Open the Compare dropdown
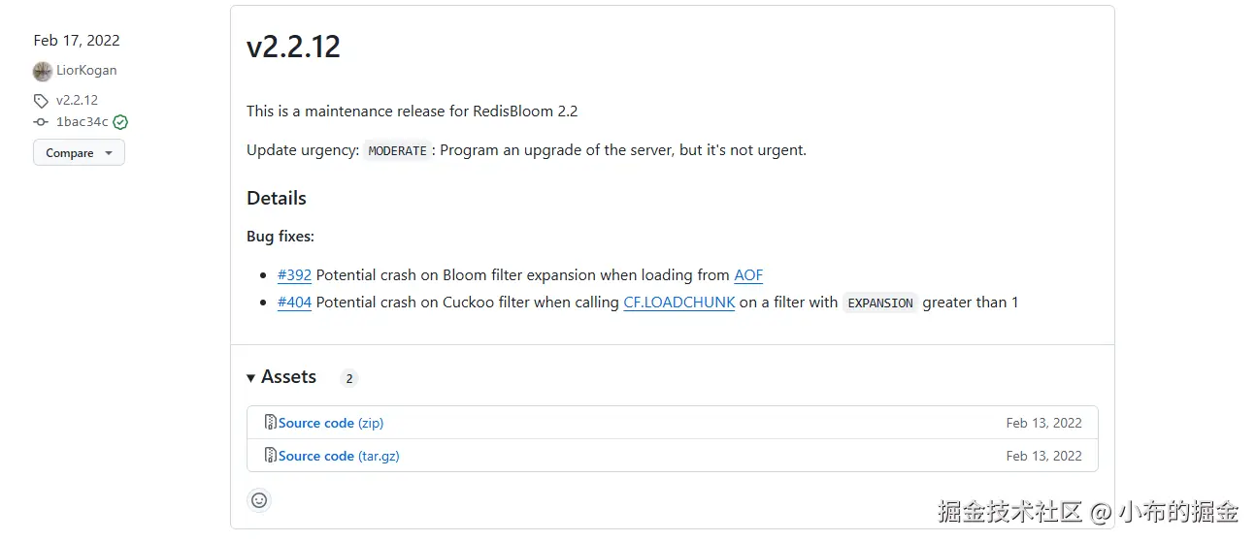The image size is (1256, 542). 79,153
